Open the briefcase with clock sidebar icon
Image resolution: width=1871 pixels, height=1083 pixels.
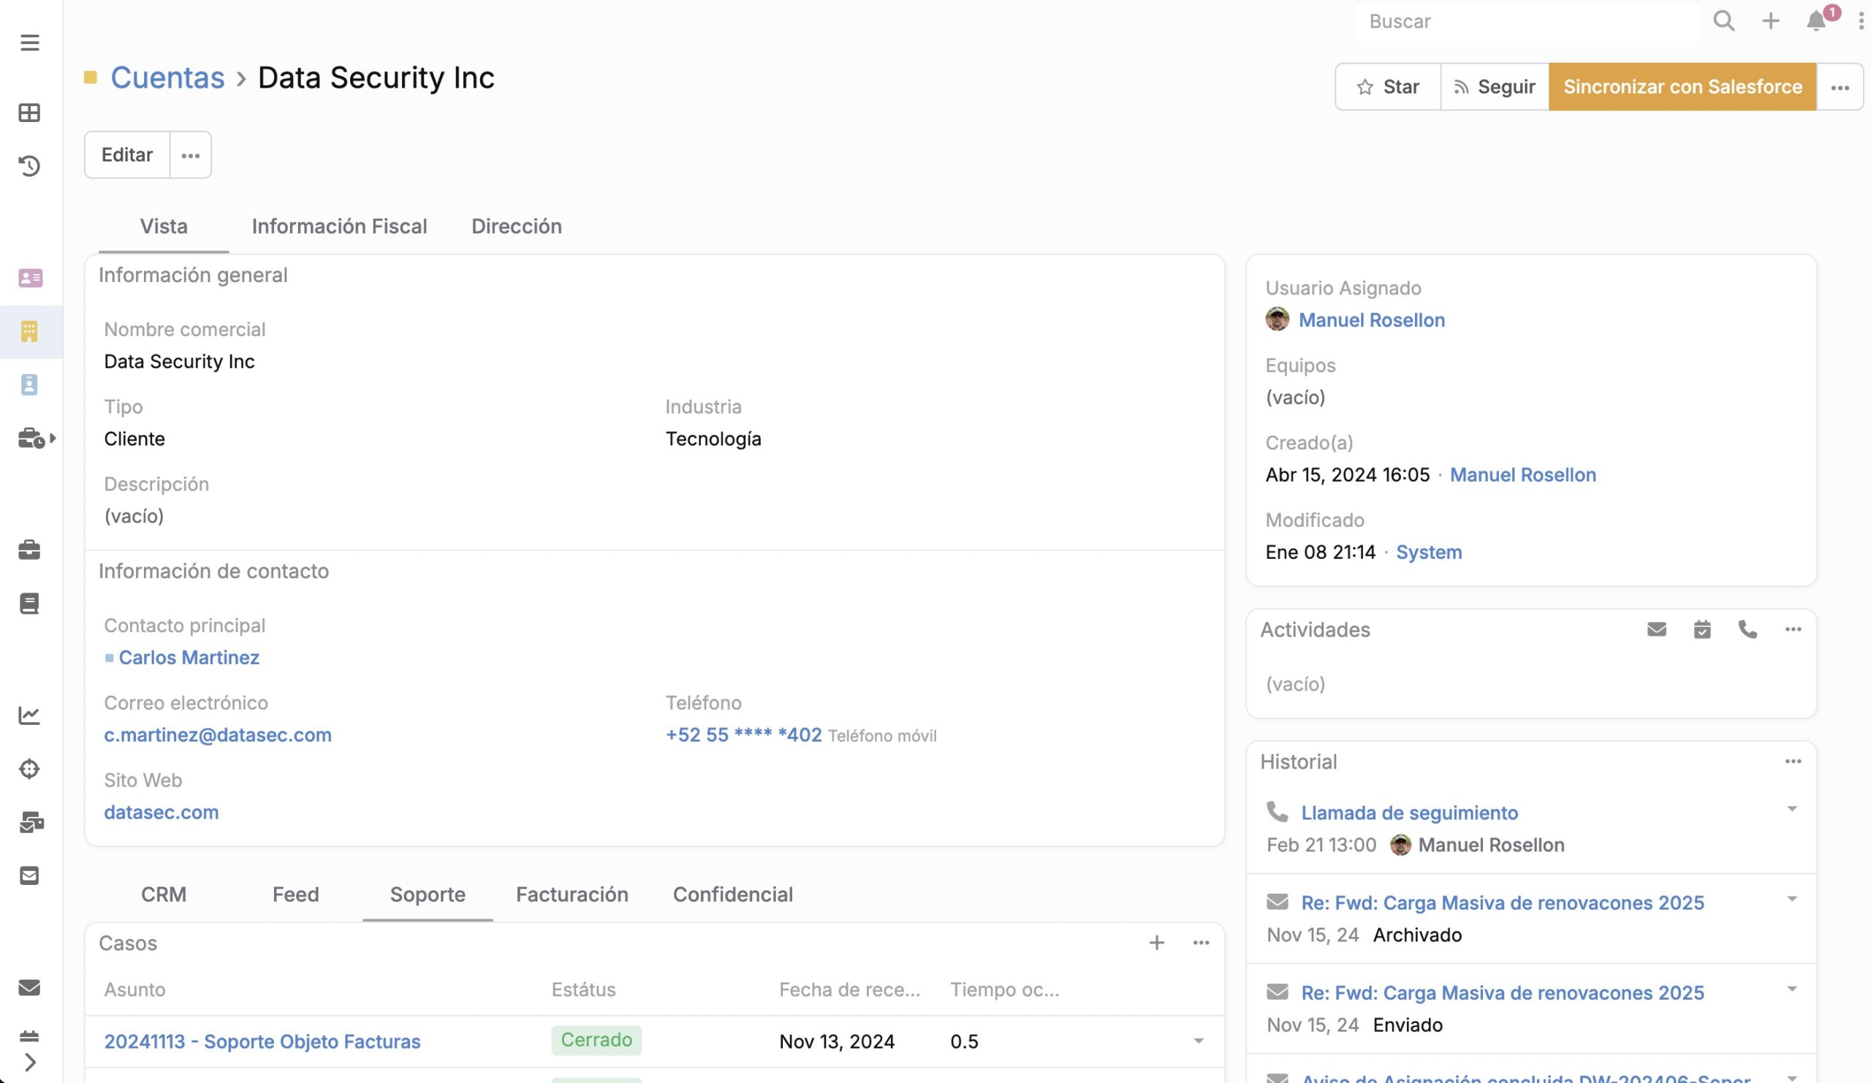point(31,438)
